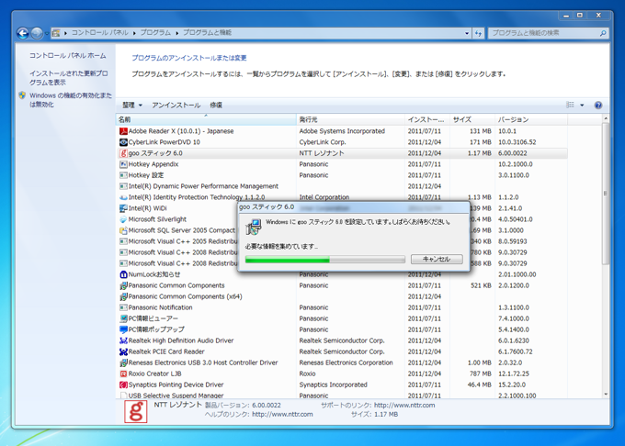Viewport: 625px width, 446px height.
Task: Expand the プログラム breadcrumb arrow
Action: (177, 33)
